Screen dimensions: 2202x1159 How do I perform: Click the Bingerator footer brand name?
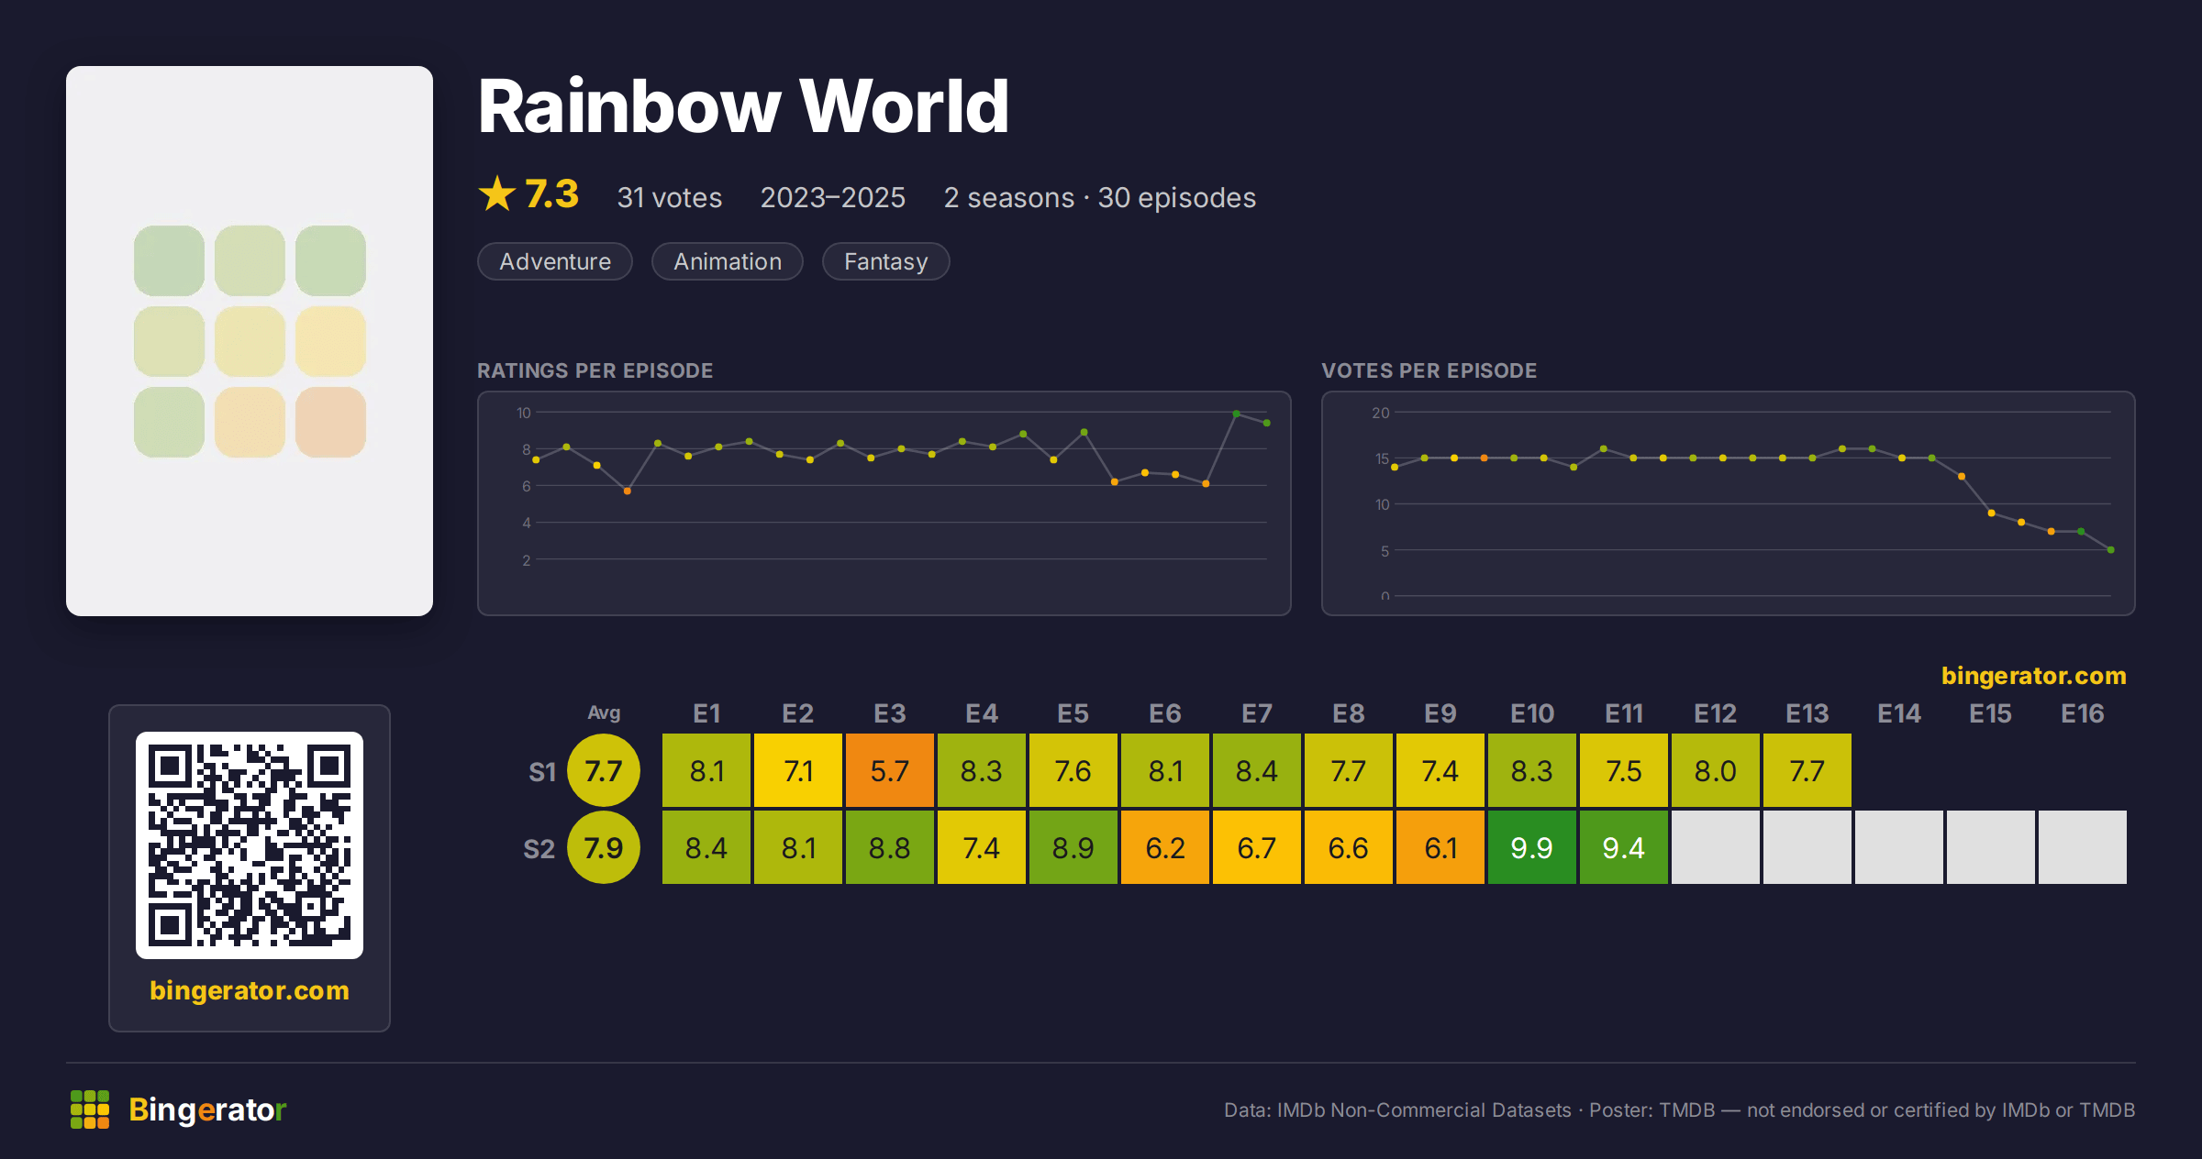coord(207,1109)
